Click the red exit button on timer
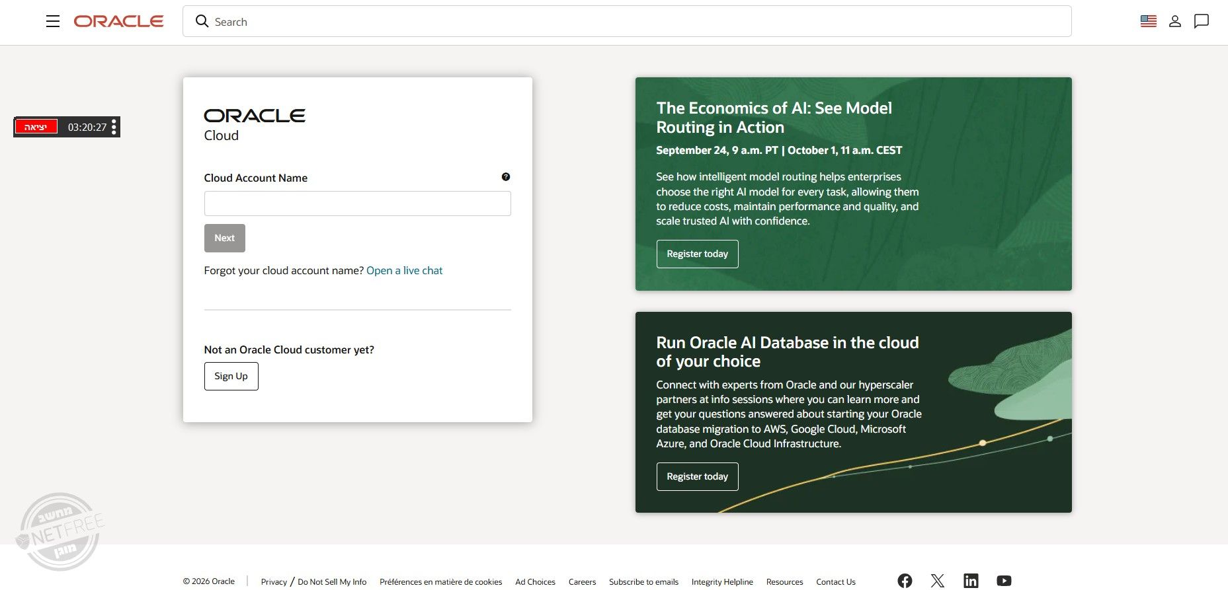 point(36,127)
